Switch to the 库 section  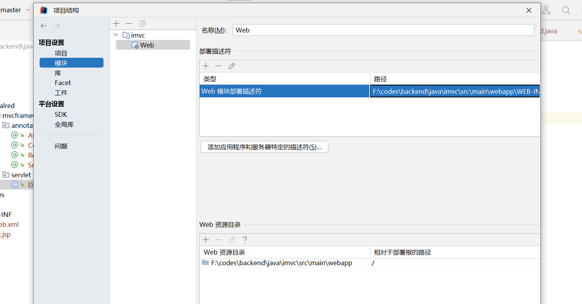58,73
